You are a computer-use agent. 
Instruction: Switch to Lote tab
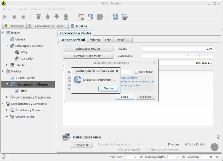click(x=108, y=40)
